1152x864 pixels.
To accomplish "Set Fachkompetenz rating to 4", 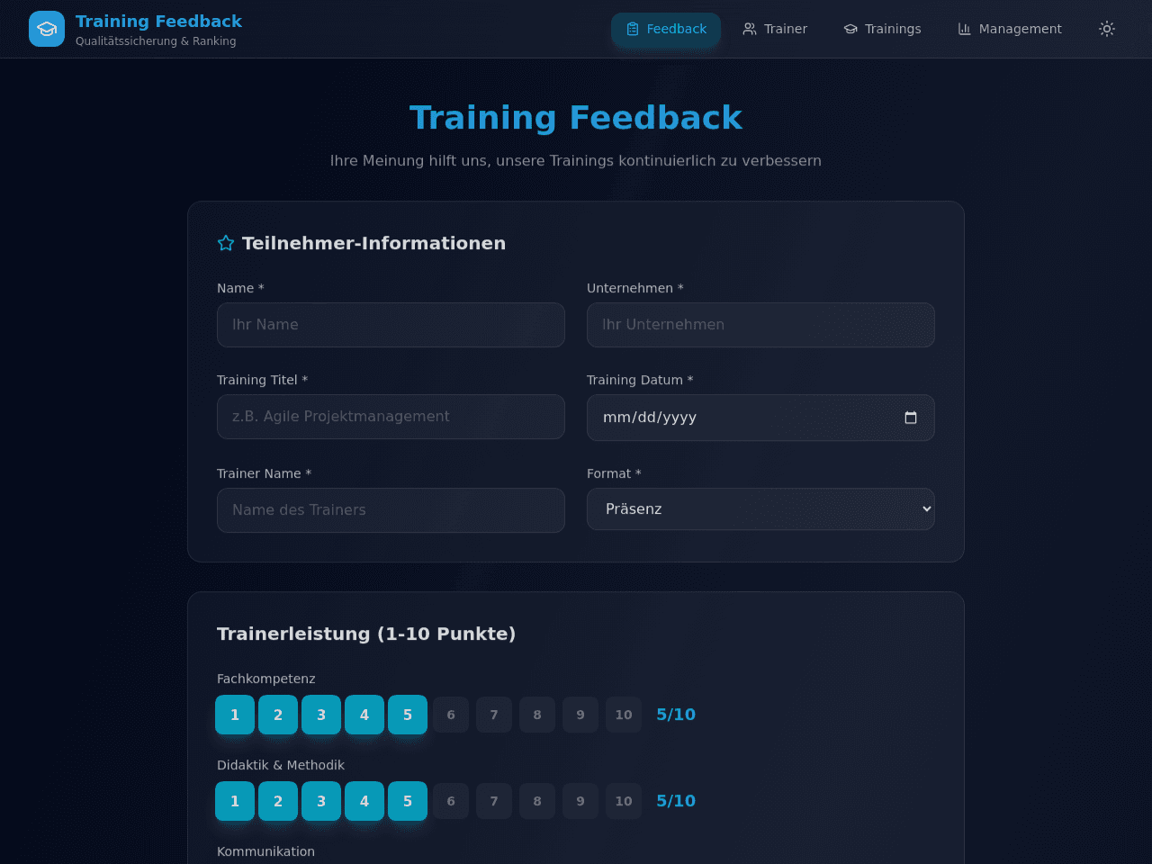I will (x=364, y=715).
